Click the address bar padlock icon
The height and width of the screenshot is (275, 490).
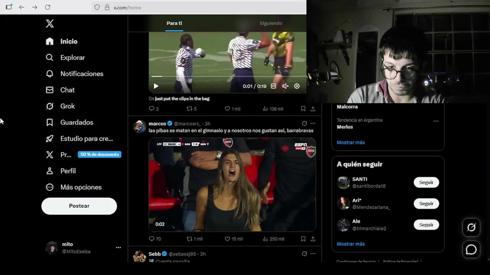click(x=107, y=7)
